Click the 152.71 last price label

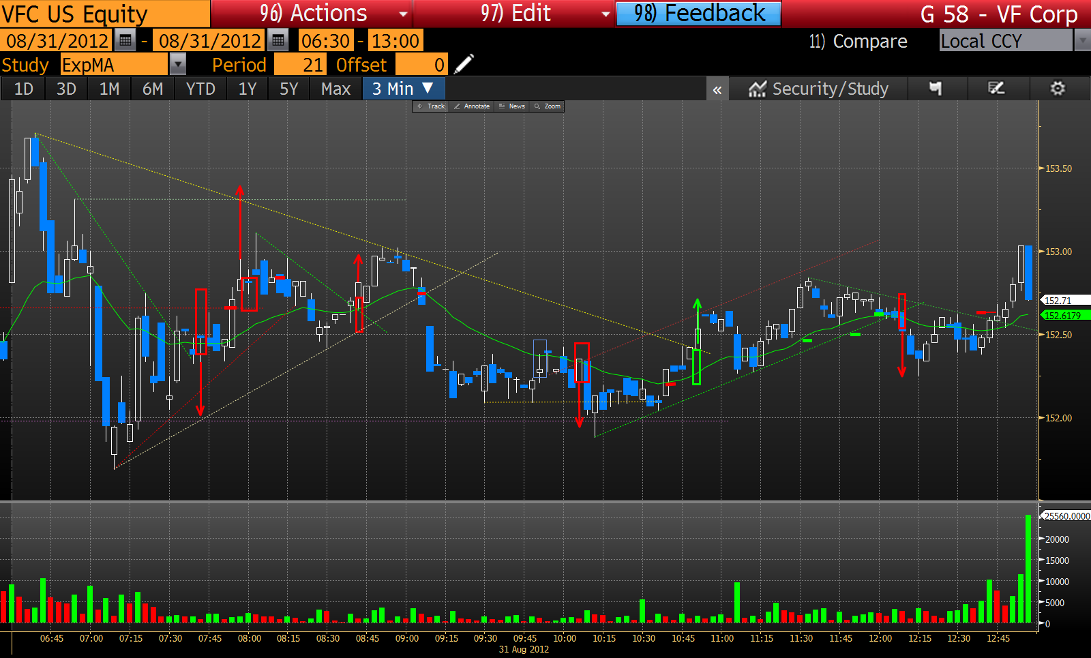[x=1064, y=300]
